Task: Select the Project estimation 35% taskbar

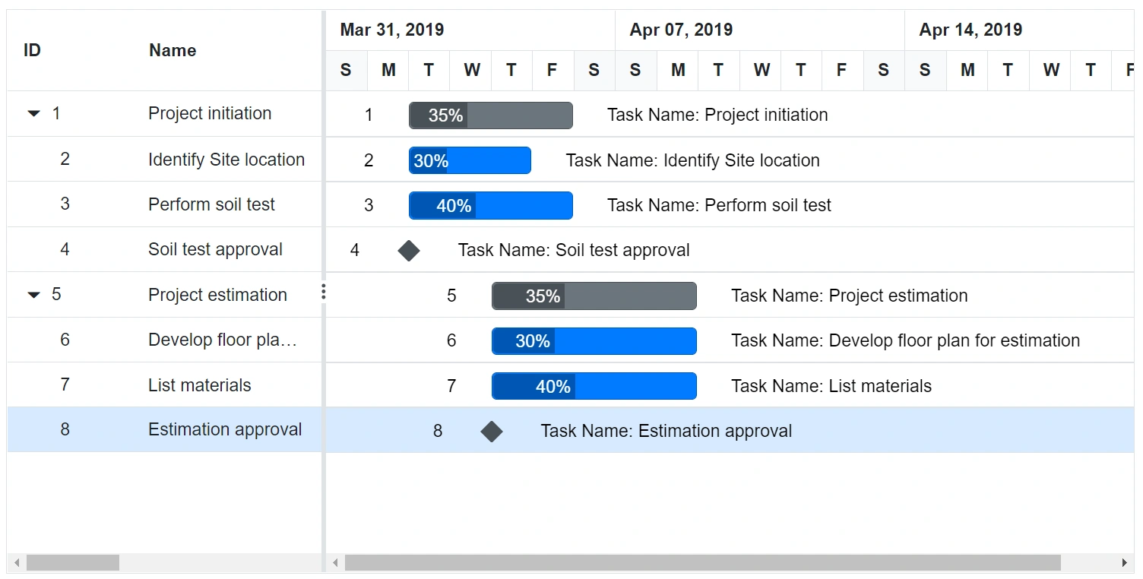Action: click(x=594, y=296)
